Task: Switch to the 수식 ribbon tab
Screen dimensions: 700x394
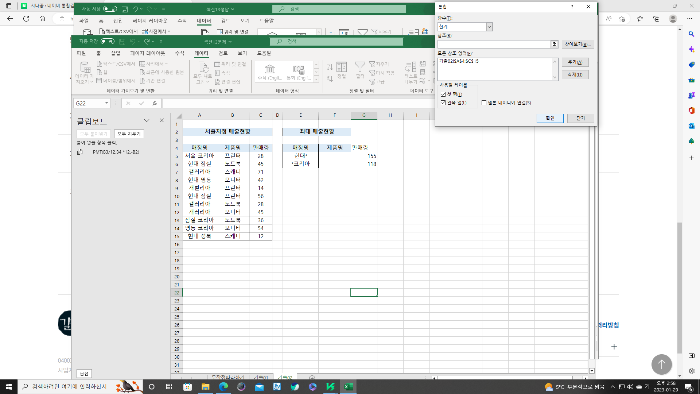Action: tap(179, 53)
